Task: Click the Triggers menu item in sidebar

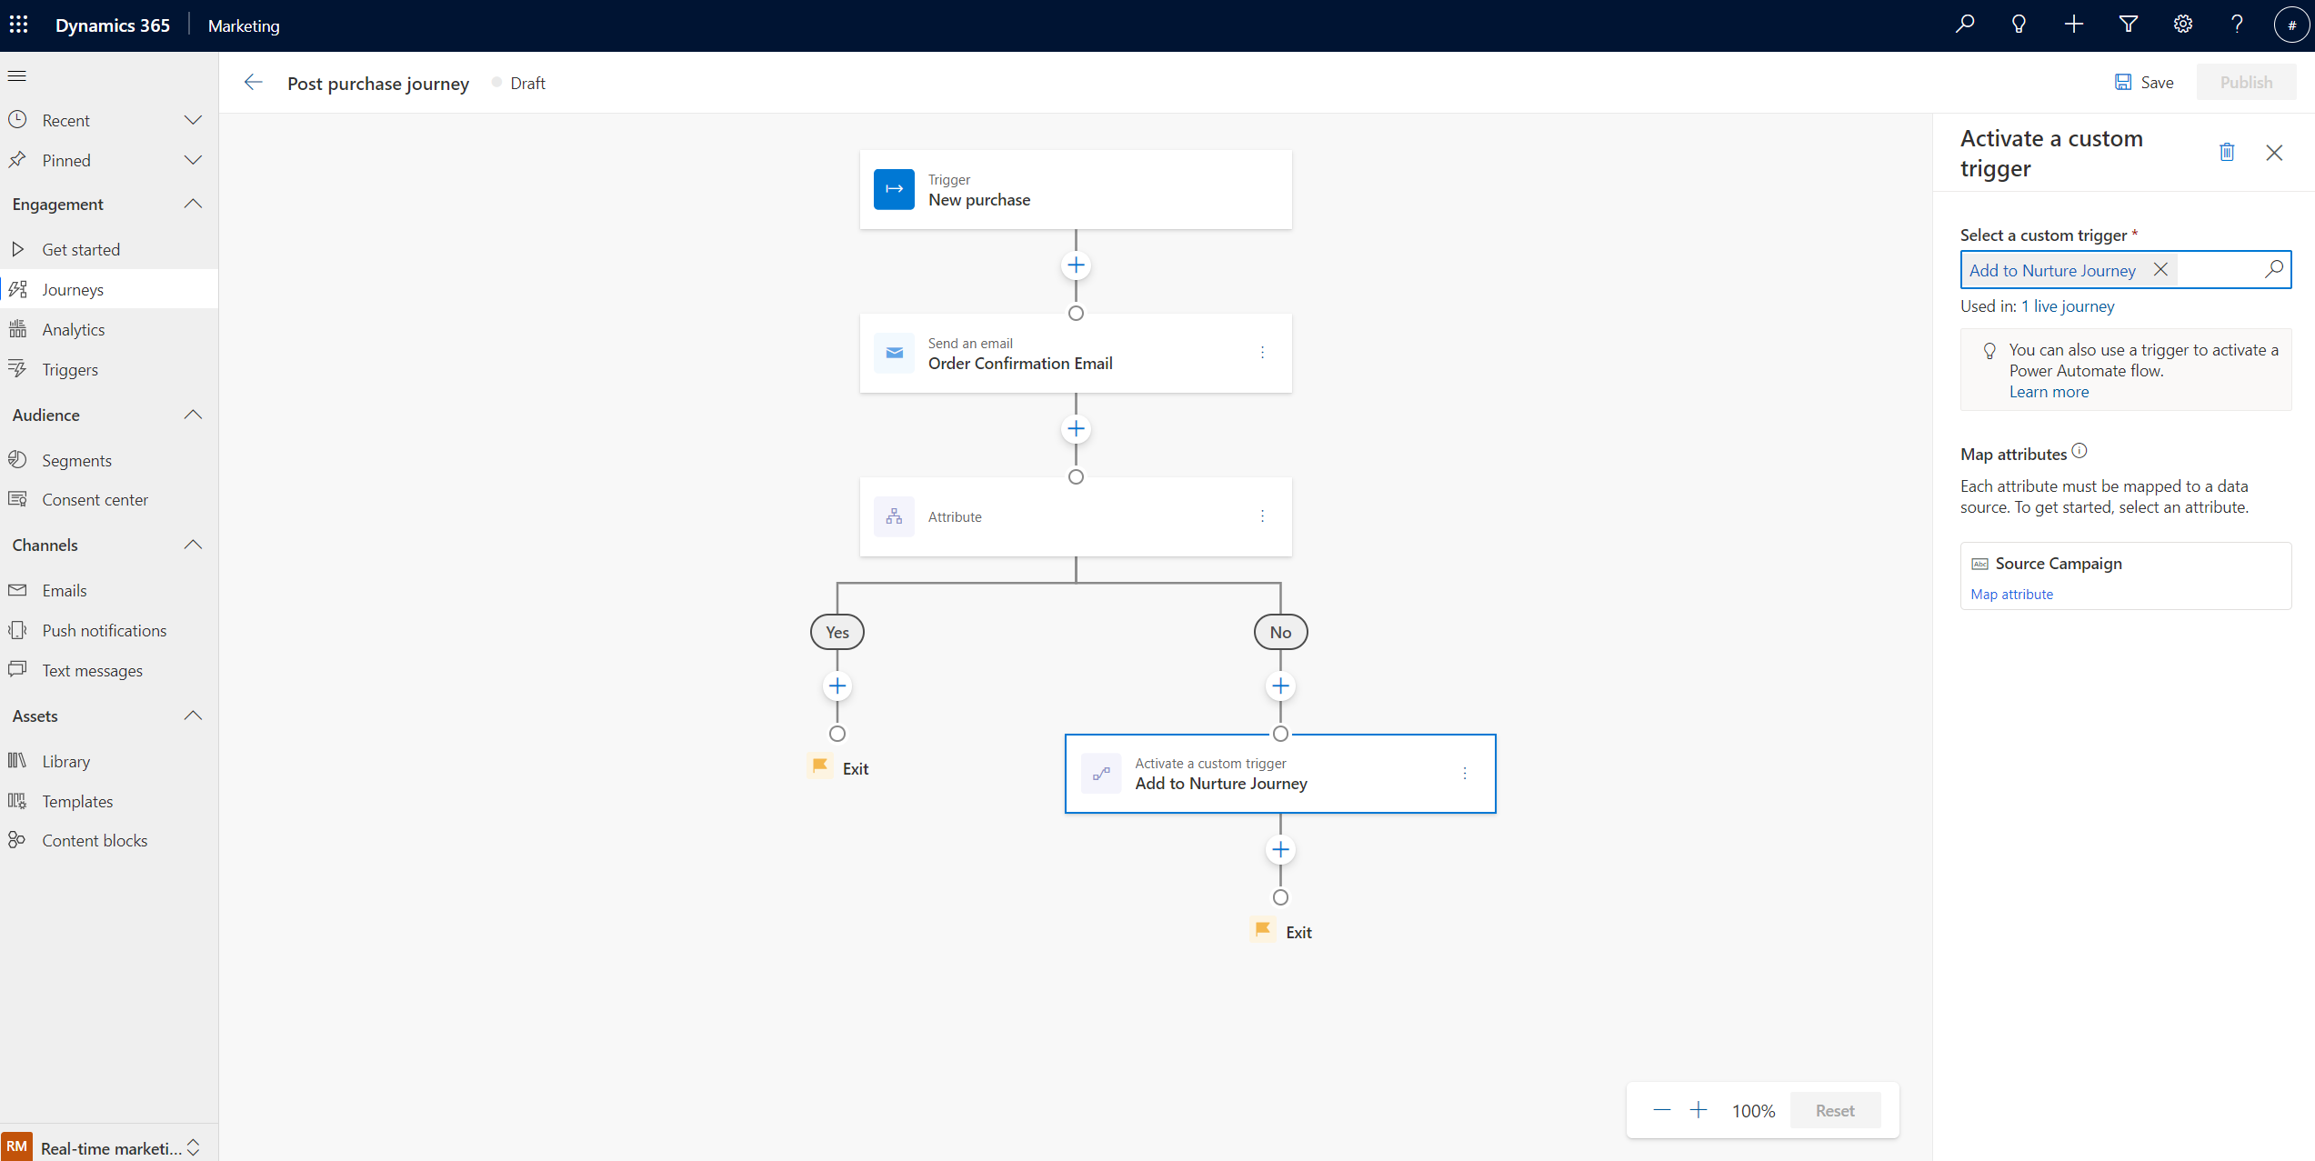Action: [70, 369]
